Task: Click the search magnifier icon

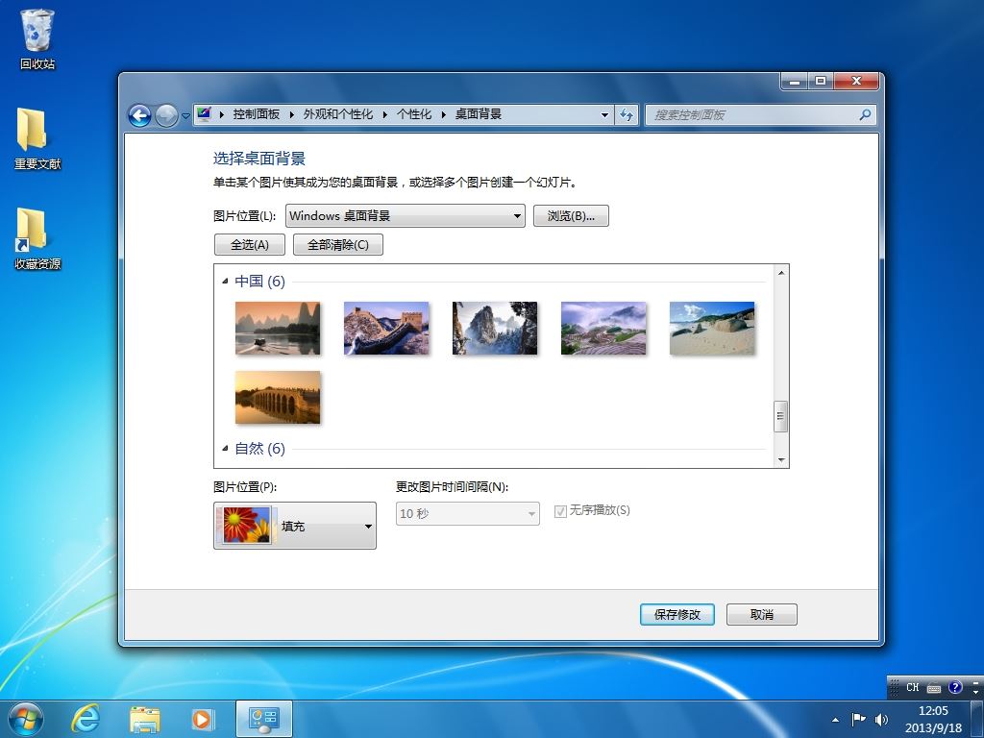Action: [865, 115]
